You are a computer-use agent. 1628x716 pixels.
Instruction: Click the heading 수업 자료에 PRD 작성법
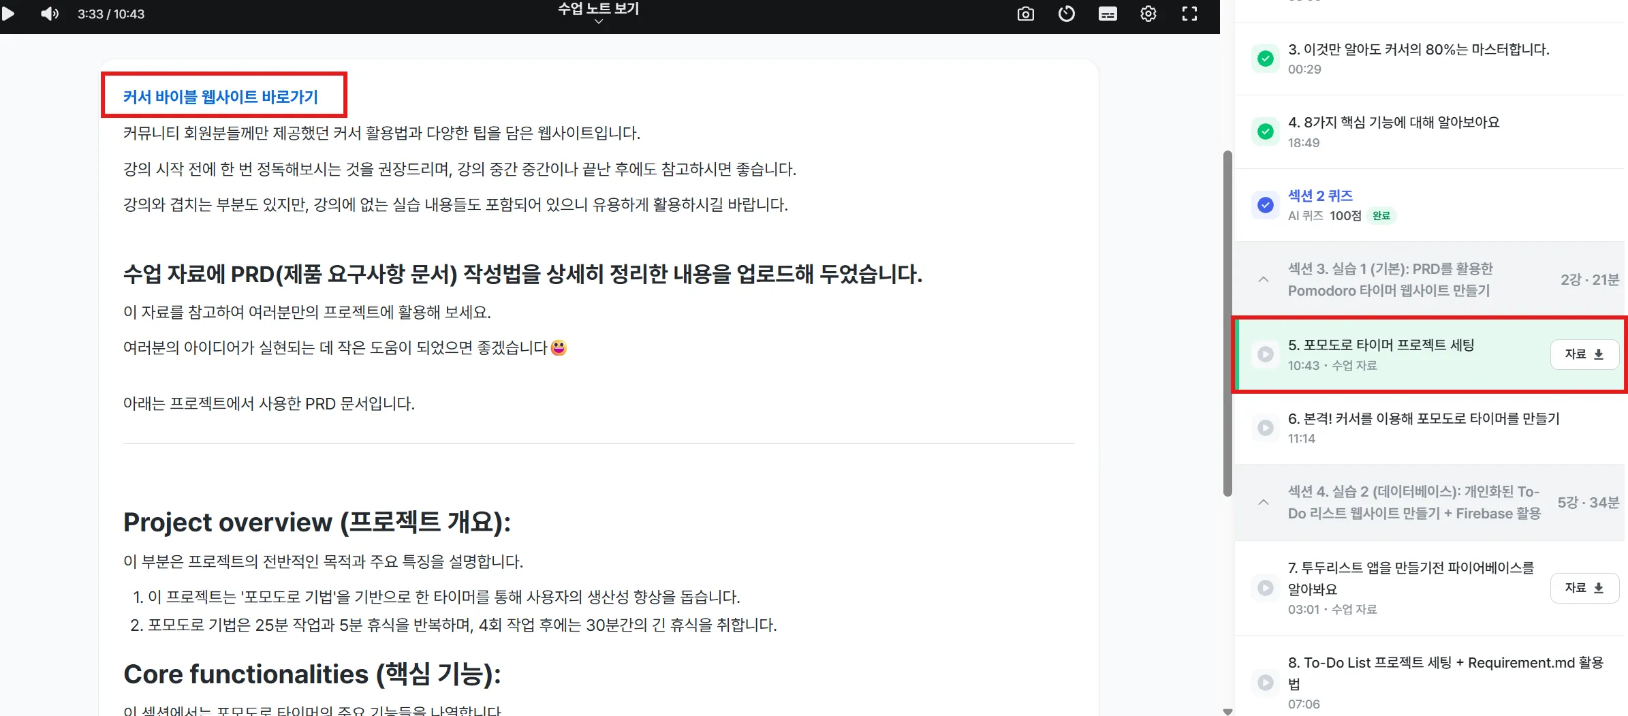coord(522,275)
